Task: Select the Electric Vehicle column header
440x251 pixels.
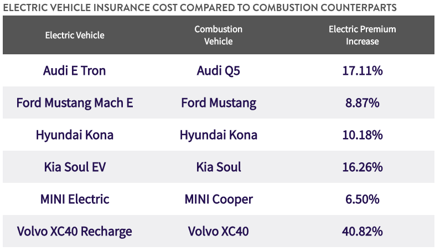Action: pyautogui.click(x=75, y=35)
